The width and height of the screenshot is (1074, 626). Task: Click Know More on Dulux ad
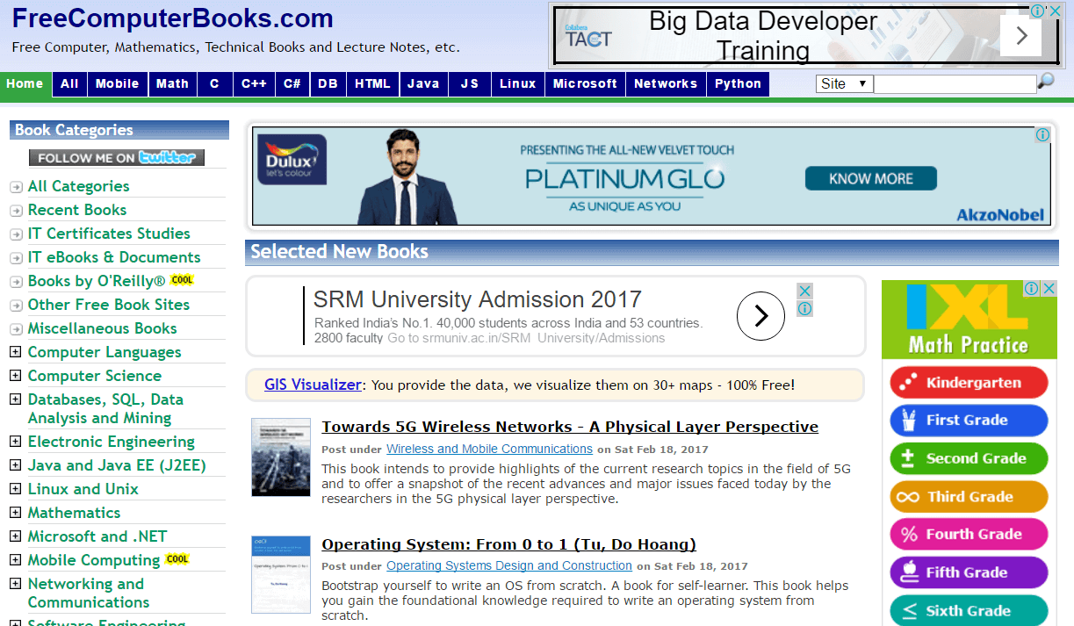(871, 179)
